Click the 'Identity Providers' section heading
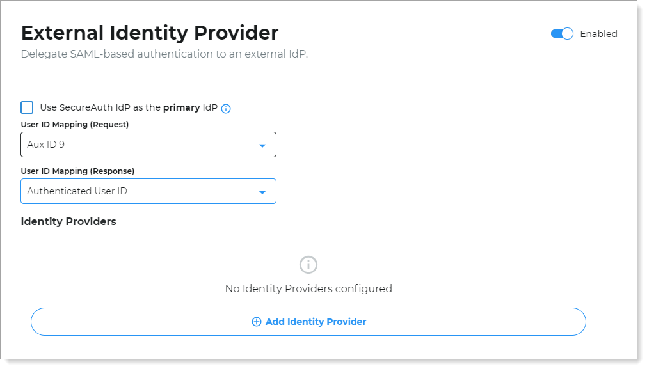 click(x=68, y=222)
